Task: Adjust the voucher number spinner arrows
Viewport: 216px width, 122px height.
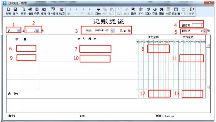Action: coord(37,31)
